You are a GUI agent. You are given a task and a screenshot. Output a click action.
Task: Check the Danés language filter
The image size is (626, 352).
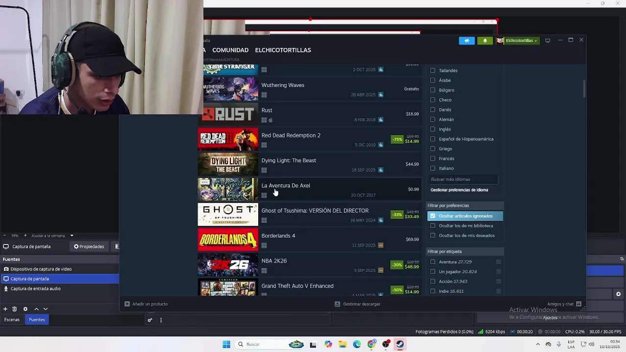[x=432, y=110]
